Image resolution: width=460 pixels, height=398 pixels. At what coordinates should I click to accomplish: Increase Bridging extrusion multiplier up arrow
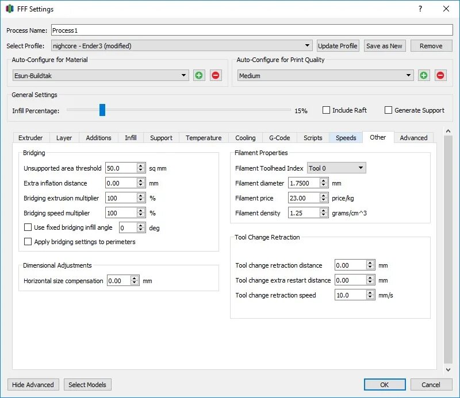(141, 195)
